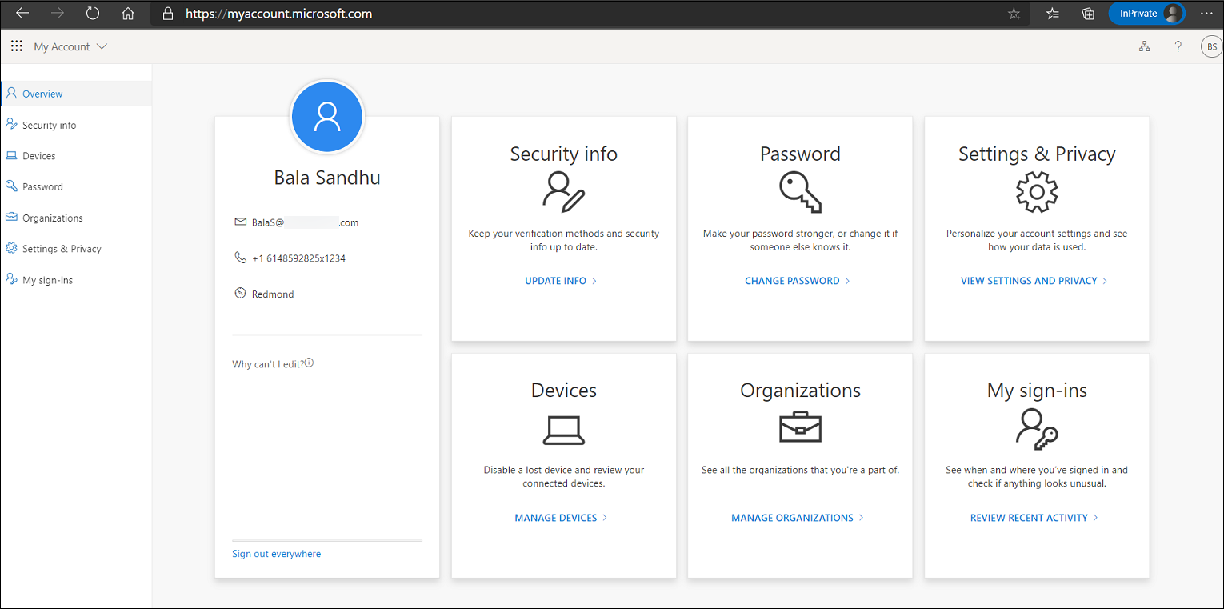The height and width of the screenshot is (609, 1224).
Task: Click the UPDATE INFO link
Action: click(x=561, y=281)
